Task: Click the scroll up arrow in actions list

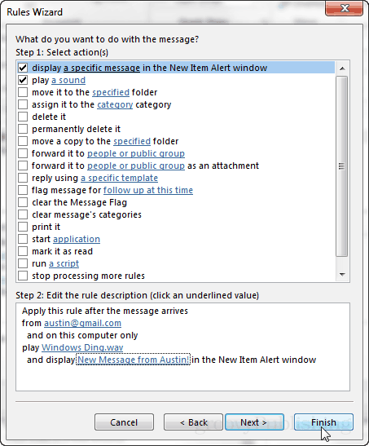Action: 342,68
